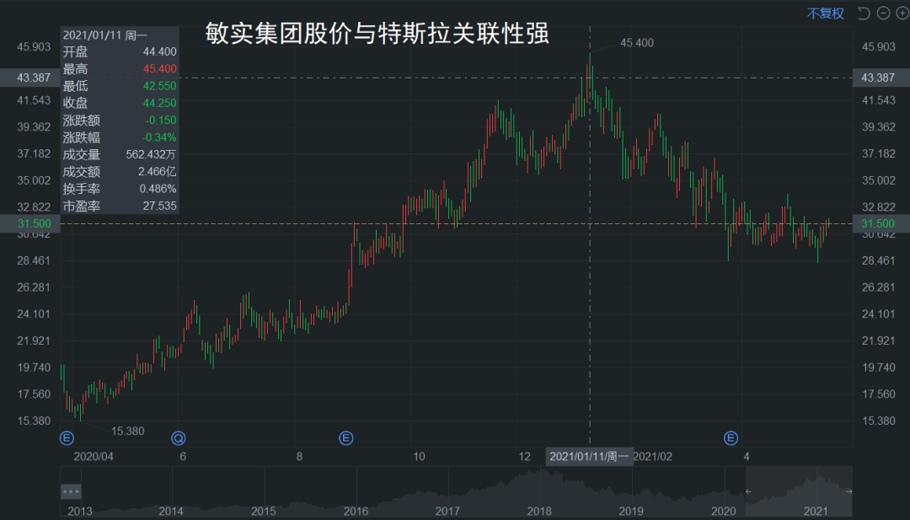The height and width of the screenshot is (520, 910).
Task: Click the 市盈率 27.535 row
Action: coord(120,206)
